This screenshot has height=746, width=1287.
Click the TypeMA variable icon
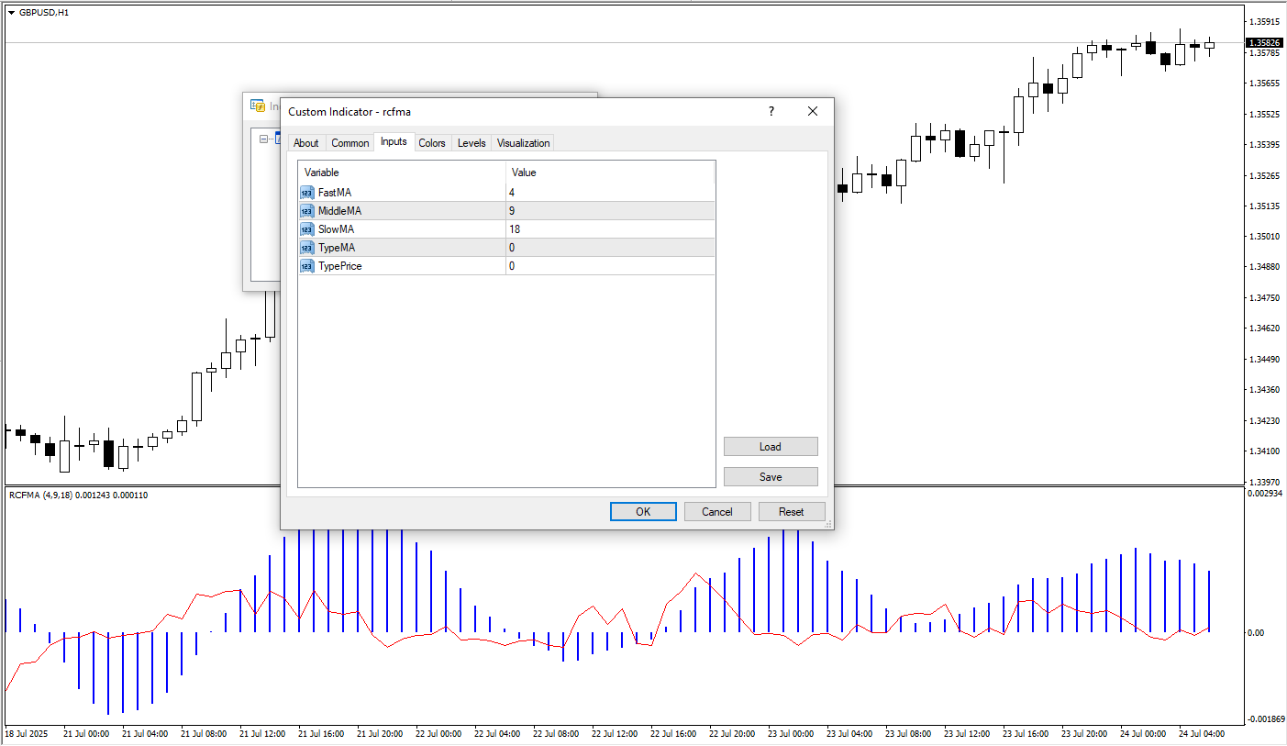pyautogui.click(x=306, y=248)
